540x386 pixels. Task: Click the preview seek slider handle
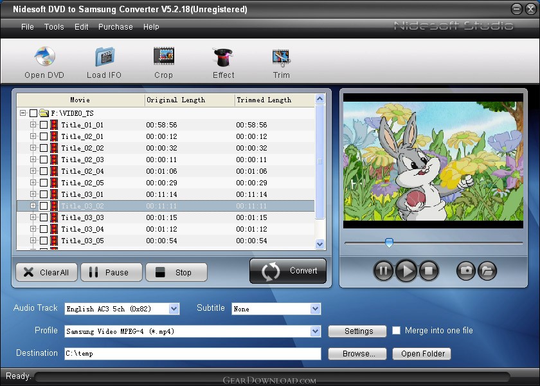point(389,243)
